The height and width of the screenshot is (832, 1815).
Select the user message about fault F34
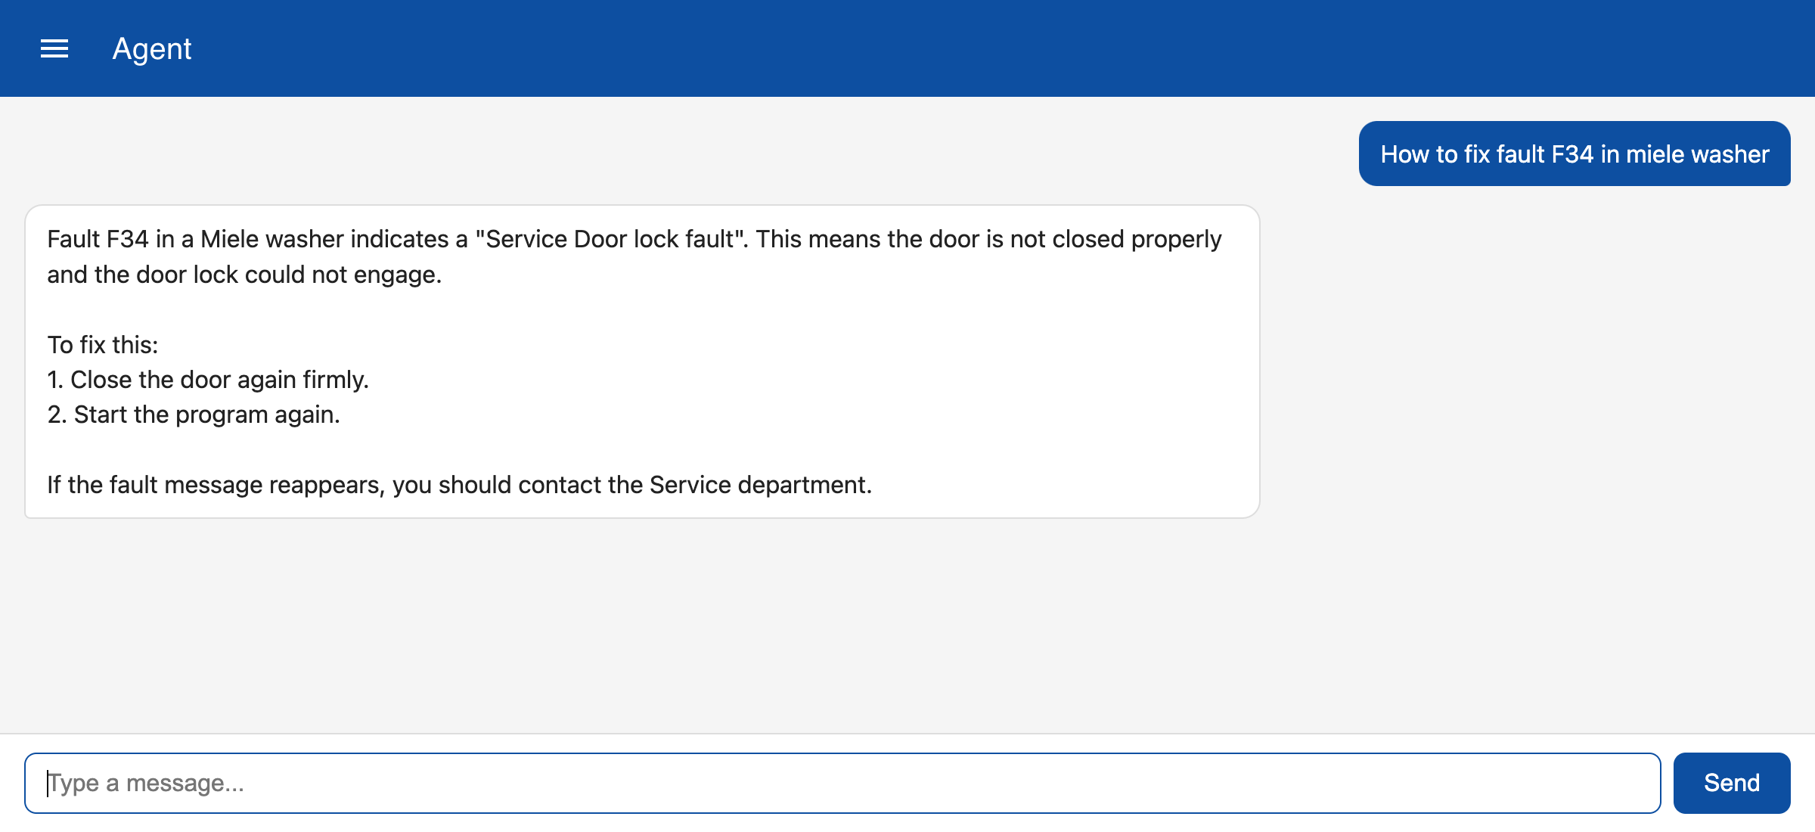[x=1575, y=154]
